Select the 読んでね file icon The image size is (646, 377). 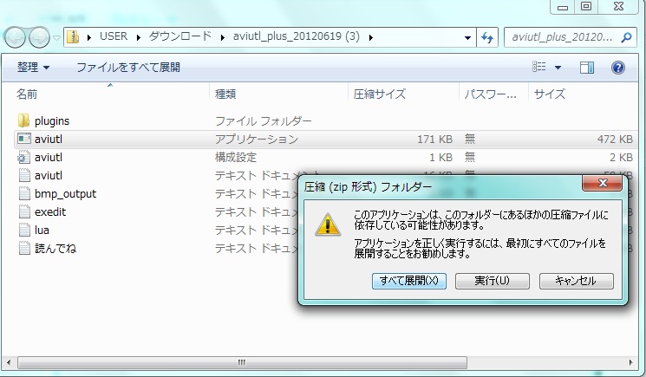pyautogui.click(x=24, y=248)
